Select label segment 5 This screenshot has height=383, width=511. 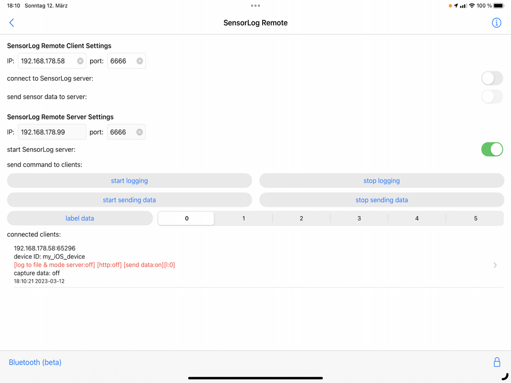click(x=475, y=218)
